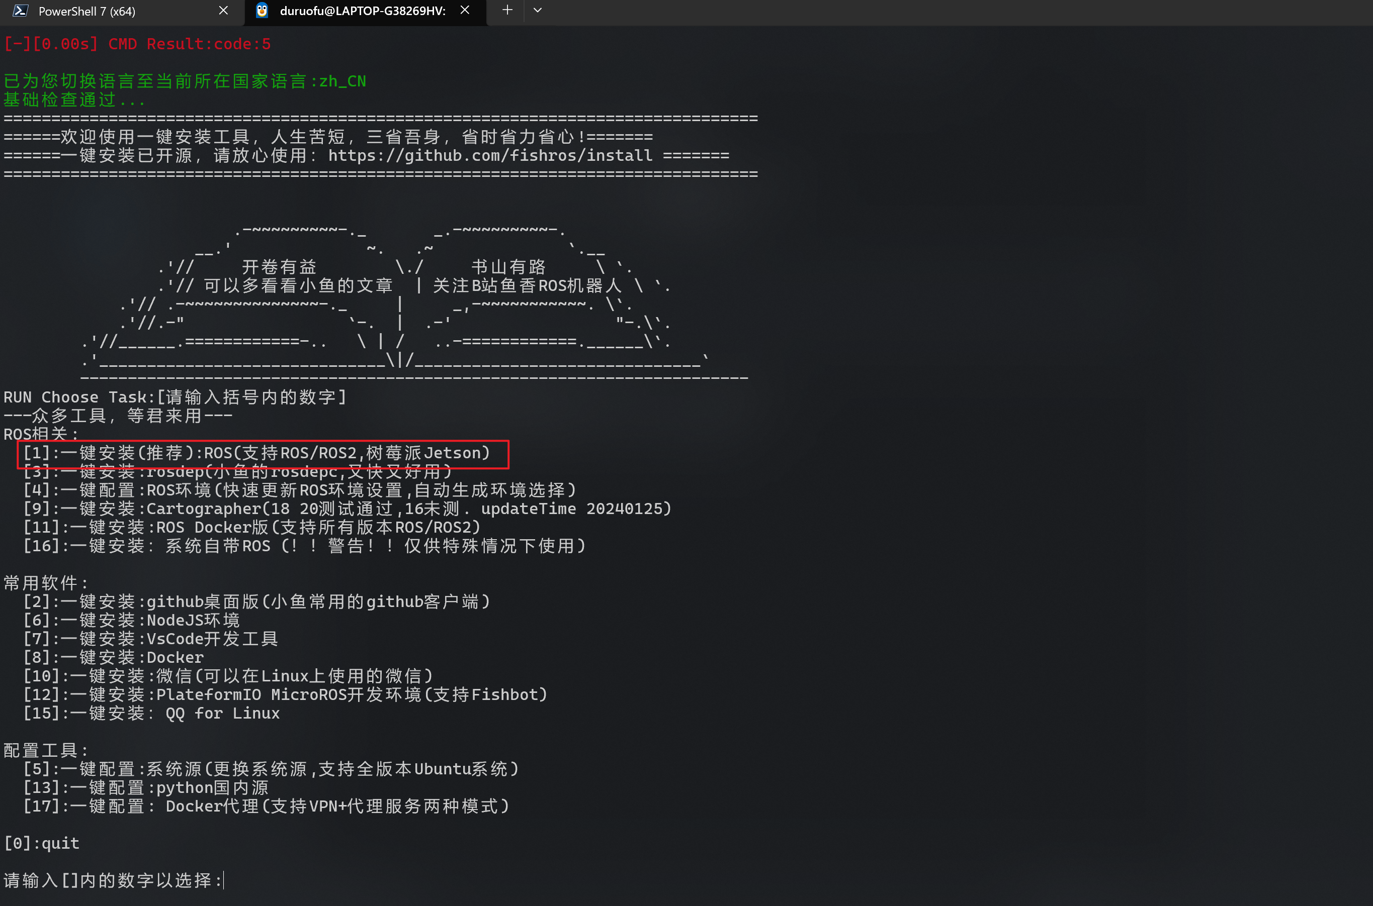
Task: Click the [7] VsCode install line
Action: click(x=150, y=639)
